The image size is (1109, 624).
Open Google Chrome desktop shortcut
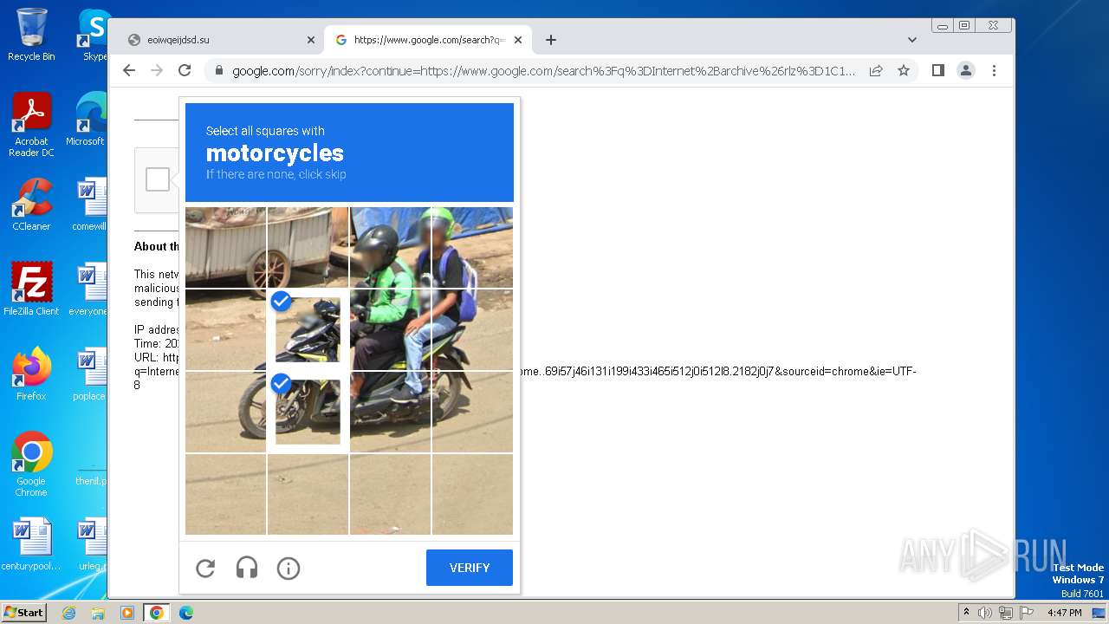pos(31,465)
